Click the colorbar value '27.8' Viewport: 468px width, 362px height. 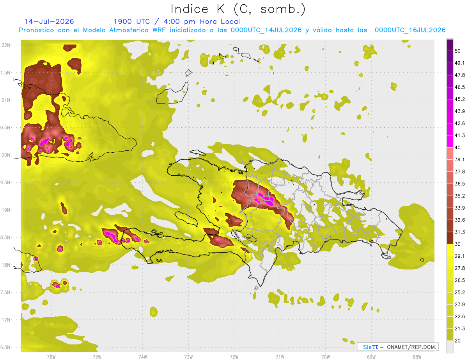click(x=460, y=268)
